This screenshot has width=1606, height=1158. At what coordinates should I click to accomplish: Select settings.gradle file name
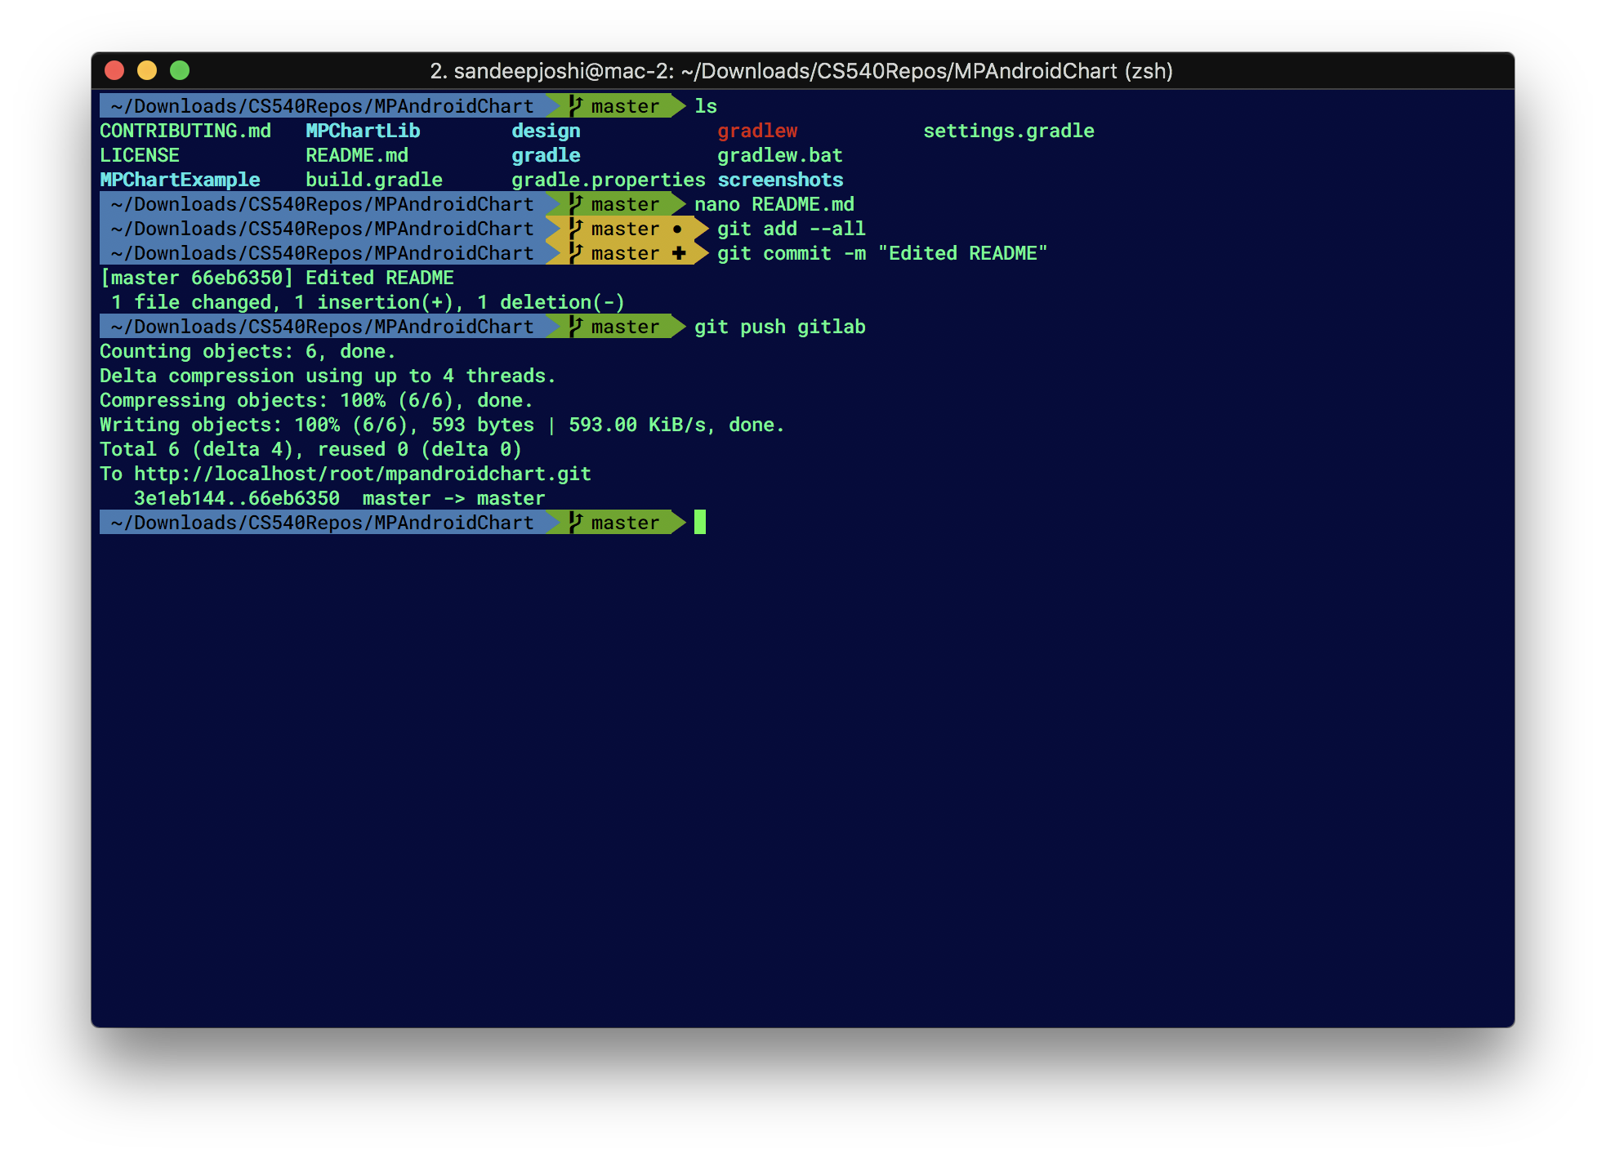tap(1009, 131)
